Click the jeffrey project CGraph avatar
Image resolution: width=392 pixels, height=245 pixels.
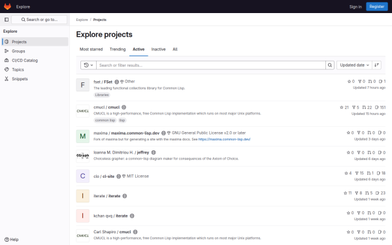point(83,156)
